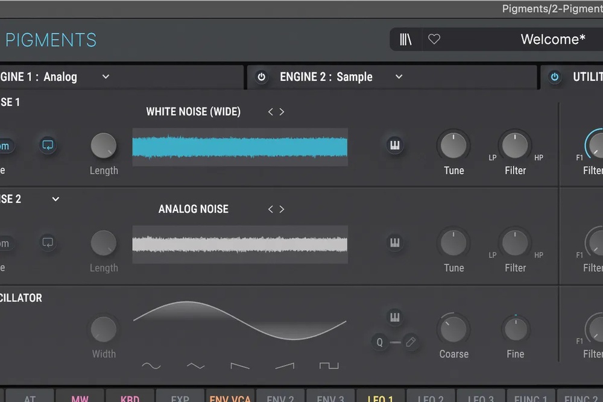Select the square waveform shape icon
603x402 pixels.
coord(329,365)
